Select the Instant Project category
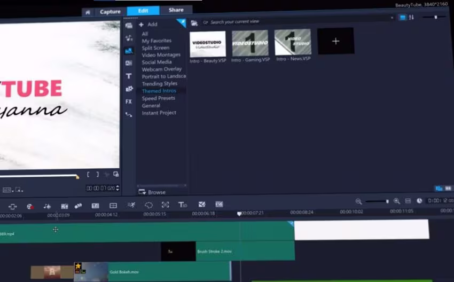This screenshot has height=282, width=454. click(x=159, y=113)
